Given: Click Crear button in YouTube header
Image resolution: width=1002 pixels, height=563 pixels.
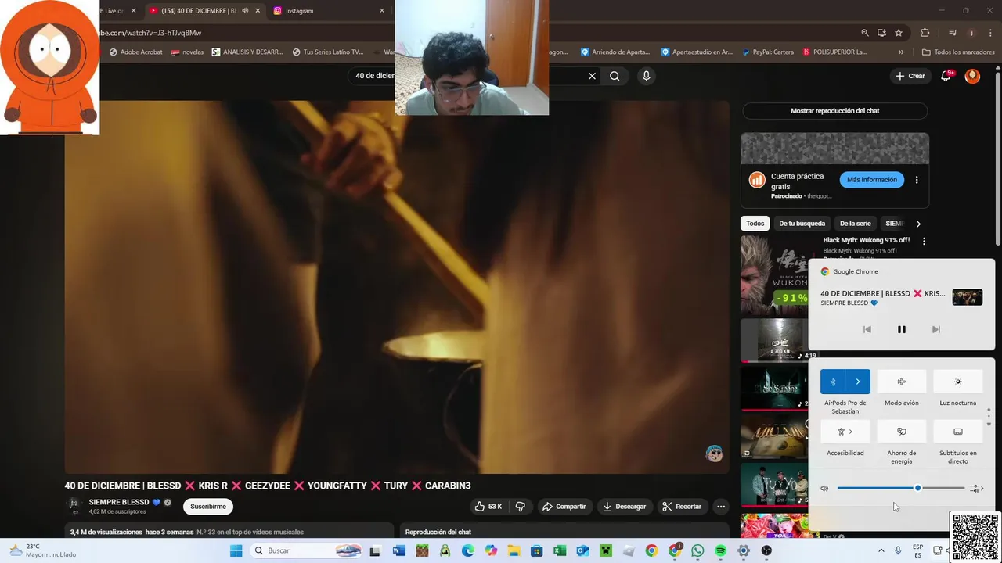Looking at the screenshot, I should pos(910,76).
